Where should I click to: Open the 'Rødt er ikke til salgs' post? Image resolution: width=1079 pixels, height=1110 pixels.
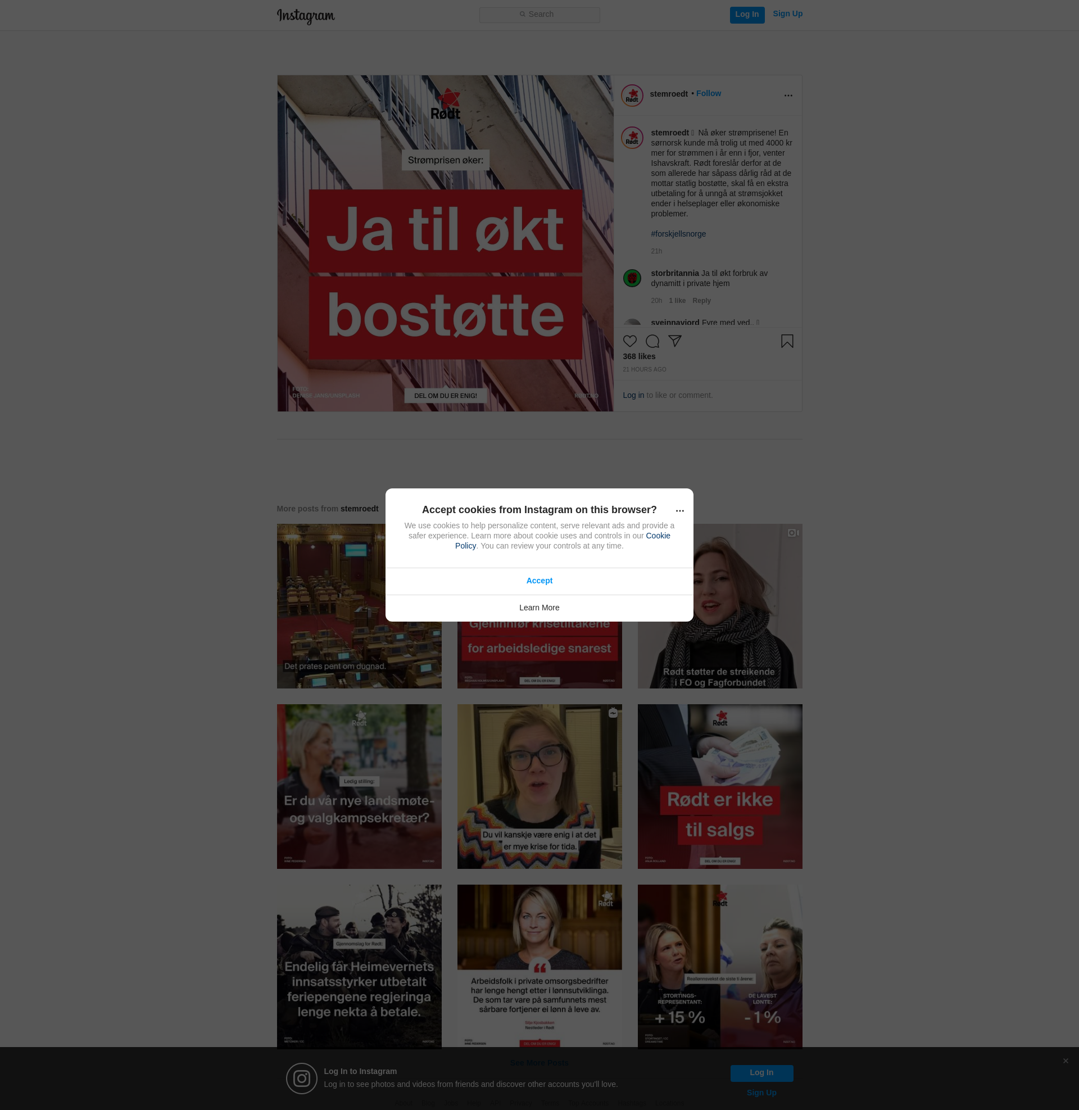coord(720,786)
